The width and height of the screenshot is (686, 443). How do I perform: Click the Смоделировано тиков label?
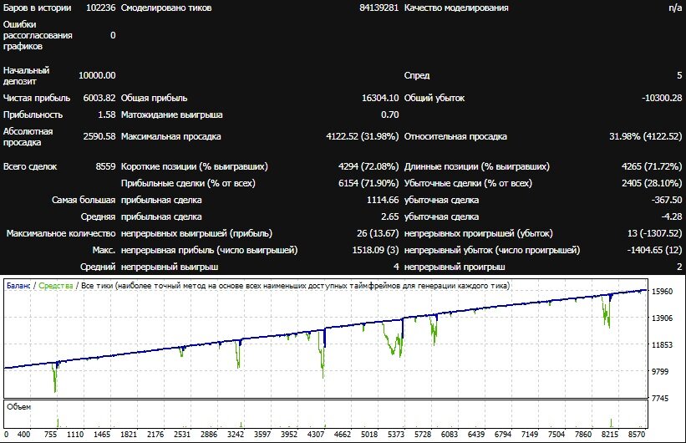click(166, 8)
